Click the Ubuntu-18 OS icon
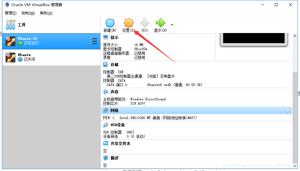 10,41
